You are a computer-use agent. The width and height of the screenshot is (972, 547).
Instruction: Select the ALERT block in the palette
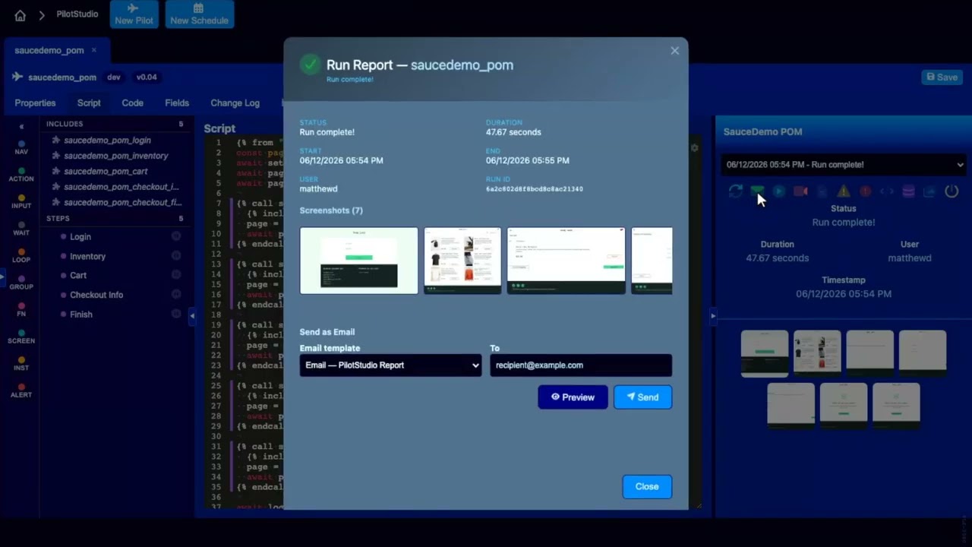tap(21, 390)
